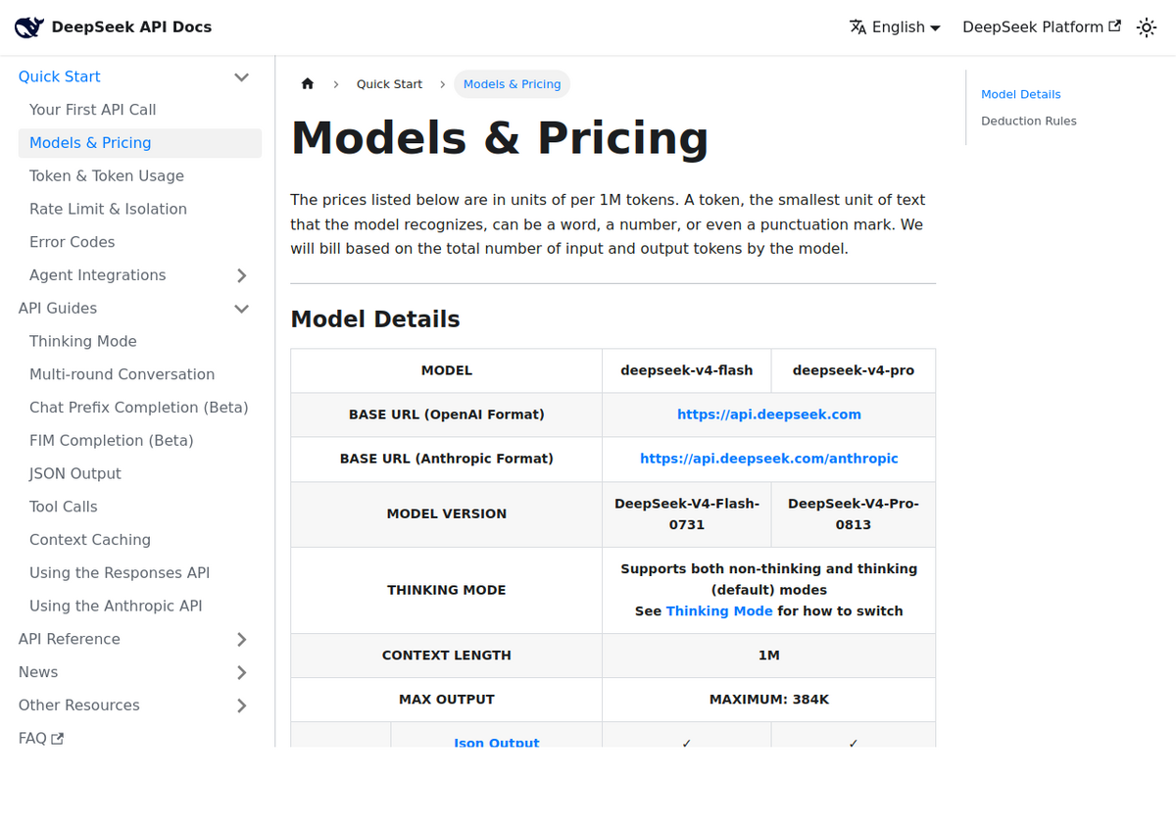1176x827 pixels.
Task: Click the News sidebar label
Action: coord(38,672)
